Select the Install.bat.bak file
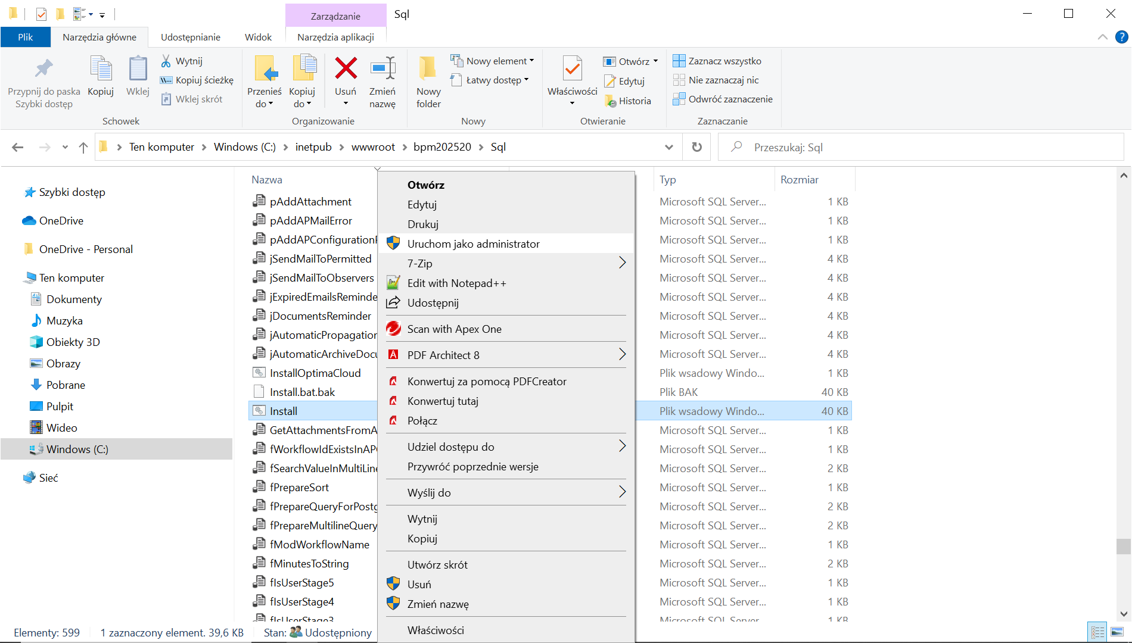1132x643 pixels. pyautogui.click(x=302, y=392)
